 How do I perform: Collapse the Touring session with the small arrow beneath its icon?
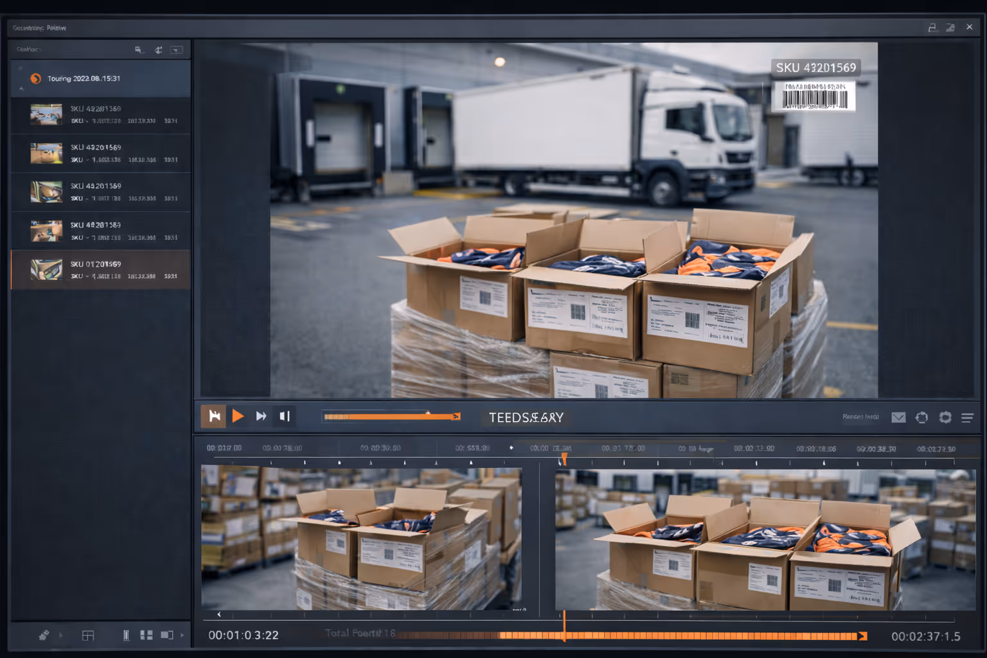(x=21, y=89)
